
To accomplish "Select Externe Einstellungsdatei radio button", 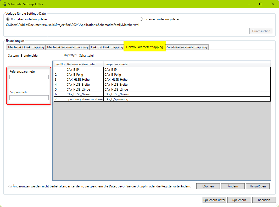I will pos(141,19).
